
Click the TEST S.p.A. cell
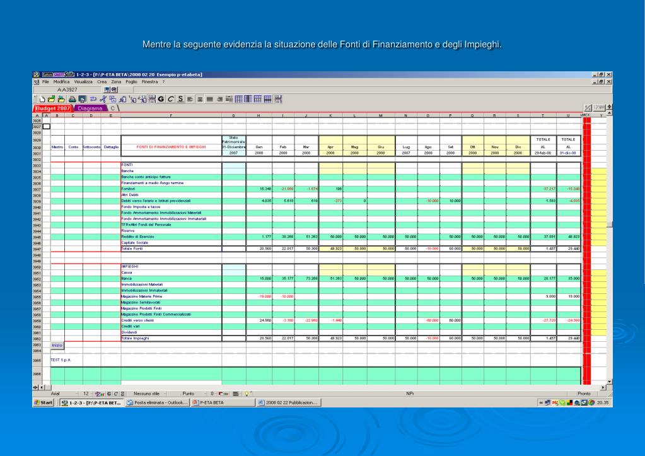point(61,360)
